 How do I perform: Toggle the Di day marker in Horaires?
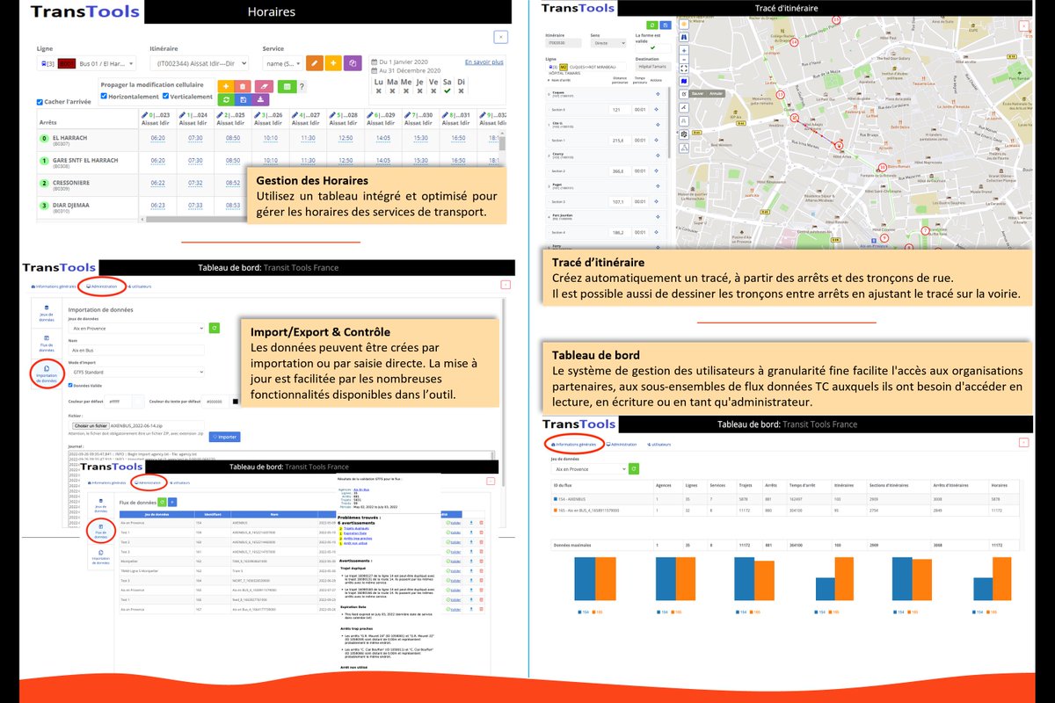point(462,91)
